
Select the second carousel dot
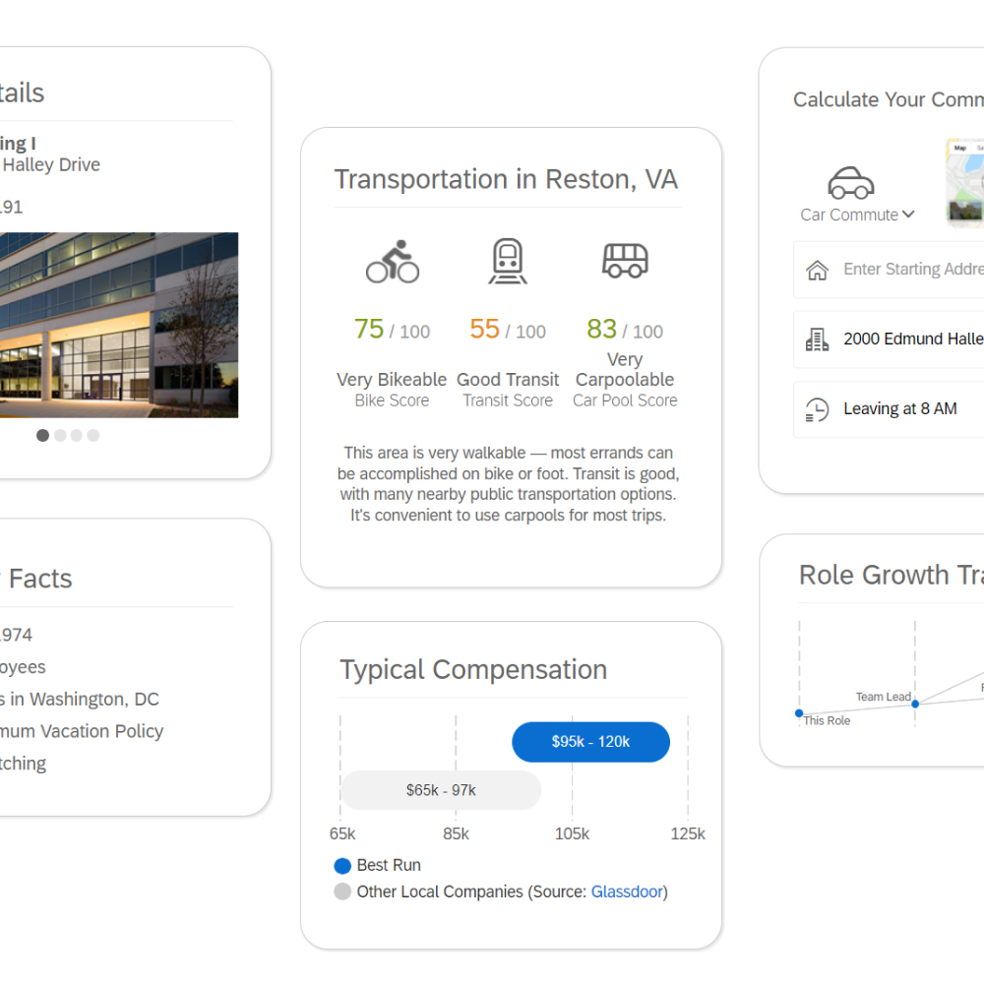[x=60, y=435]
